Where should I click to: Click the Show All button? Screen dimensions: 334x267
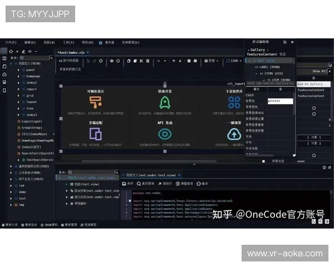[x=319, y=71]
